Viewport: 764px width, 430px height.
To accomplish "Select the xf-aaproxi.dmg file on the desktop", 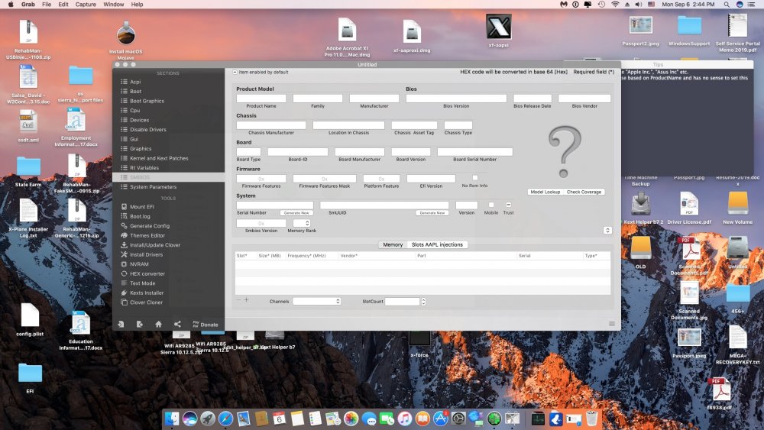I will [x=412, y=37].
